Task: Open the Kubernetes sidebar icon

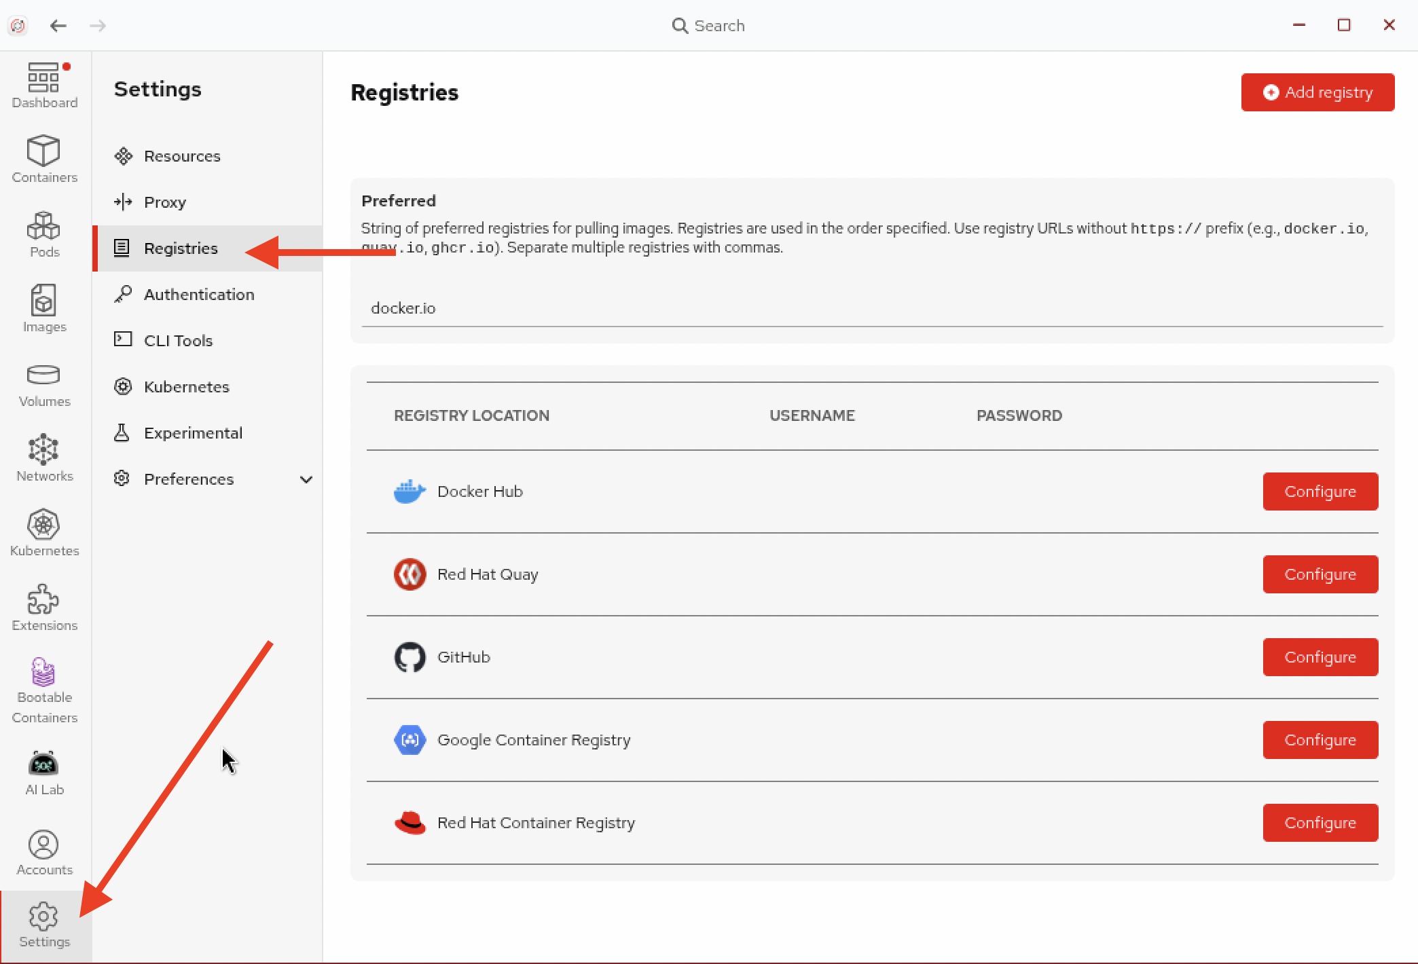Action: point(44,533)
